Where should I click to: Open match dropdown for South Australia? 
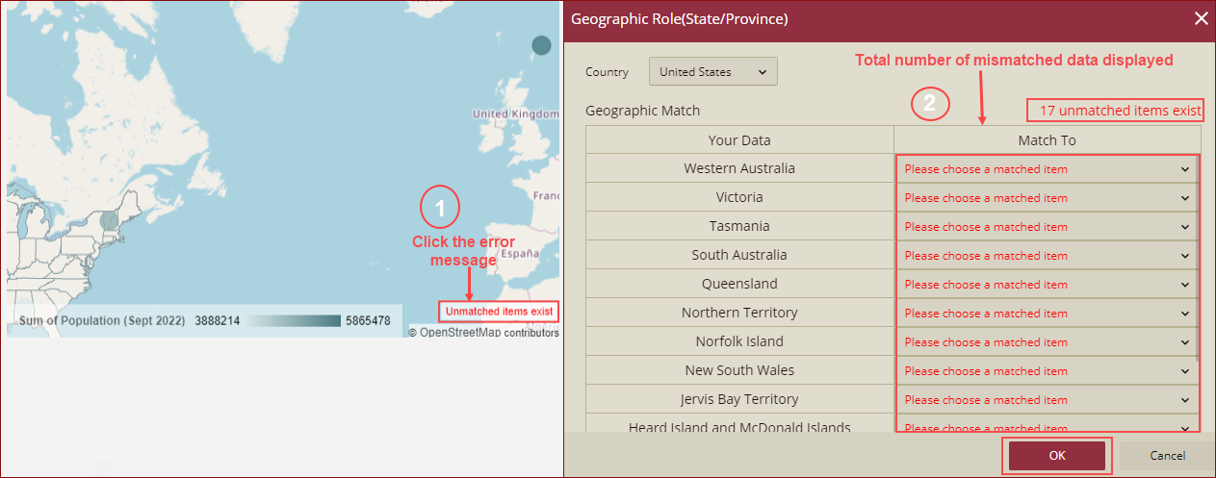(x=1046, y=256)
